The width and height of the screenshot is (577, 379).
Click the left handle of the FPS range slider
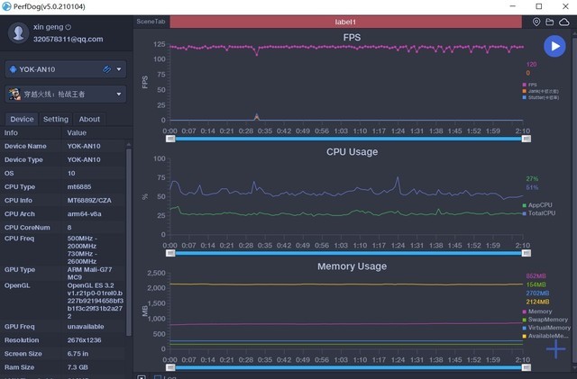point(170,139)
